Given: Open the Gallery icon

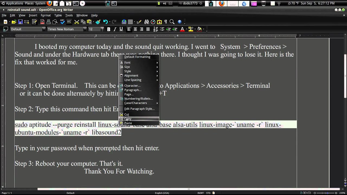Looking at the screenshot, I should tap(159, 22).
